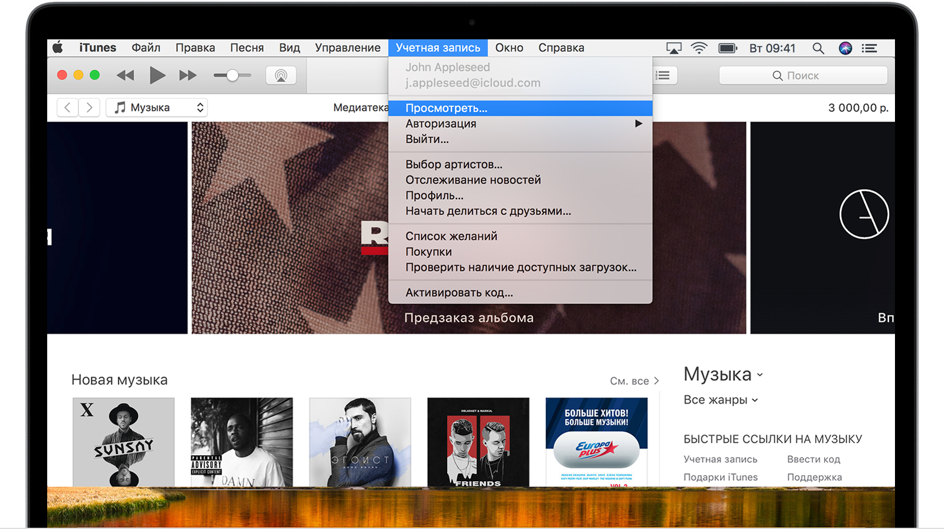Open the Музыка media type dropdown
Viewport: 944px width, 529px height.
click(157, 108)
